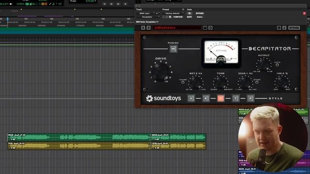Click the OUTPUT knob
This screenshot has width=310, height=174.
click(263, 64)
